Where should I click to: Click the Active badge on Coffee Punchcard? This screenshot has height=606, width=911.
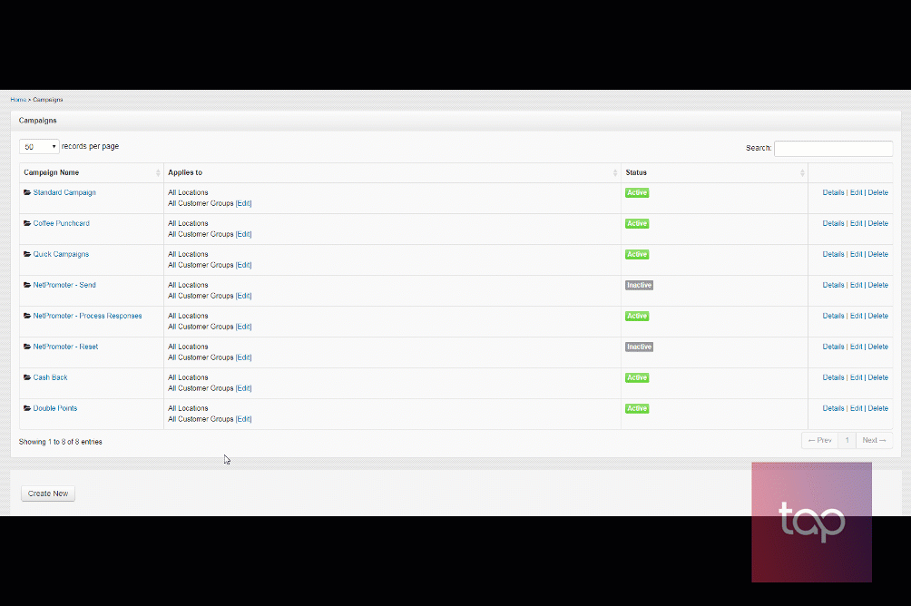(x=637, y=223)
